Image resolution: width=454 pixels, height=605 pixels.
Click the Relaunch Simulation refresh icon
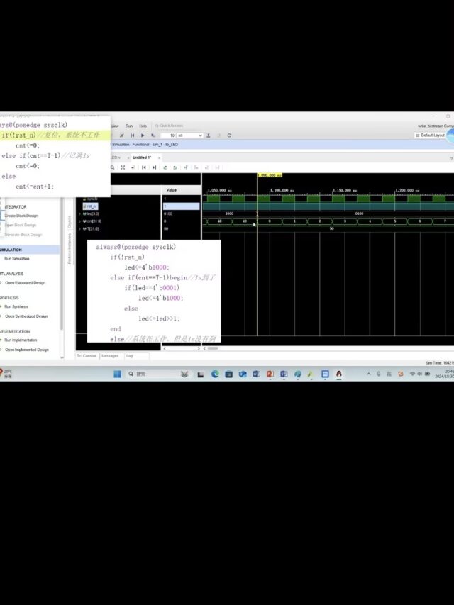229,135
